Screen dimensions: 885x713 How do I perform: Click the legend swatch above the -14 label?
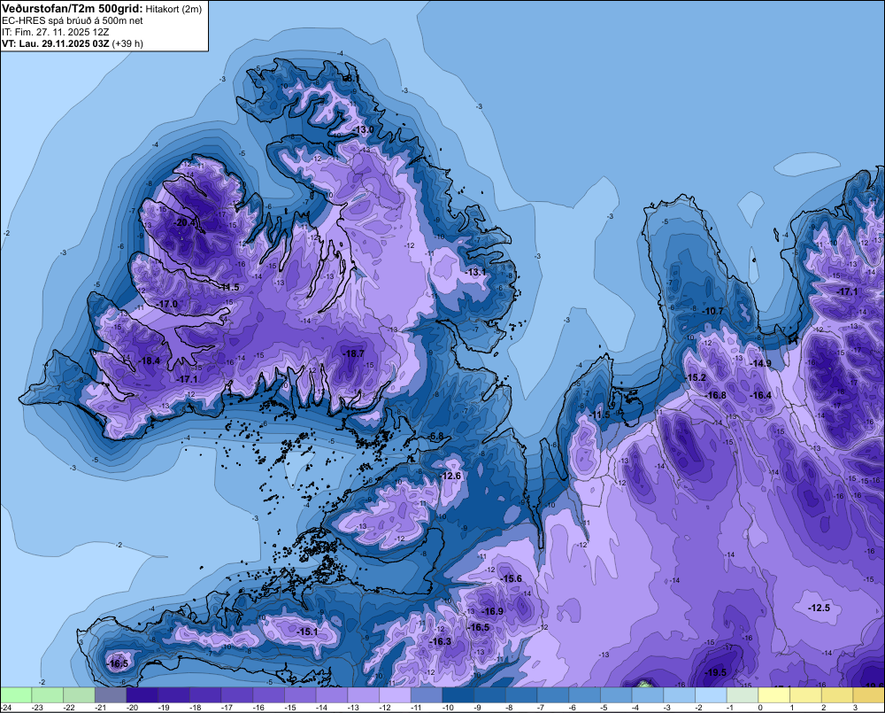pos(332,695)
